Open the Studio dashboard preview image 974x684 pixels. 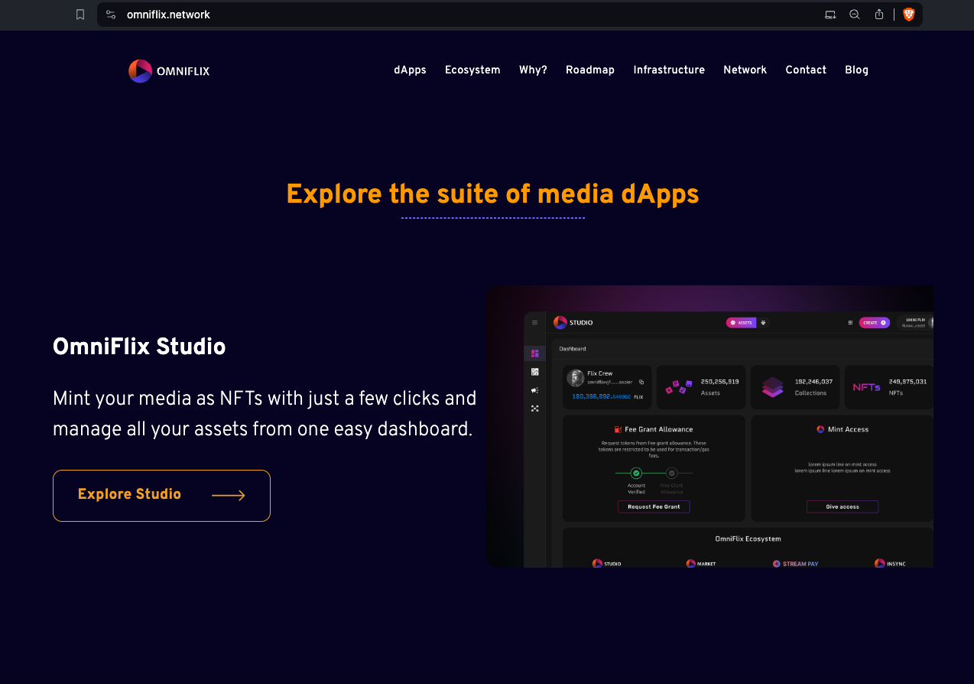click(709, 427)
